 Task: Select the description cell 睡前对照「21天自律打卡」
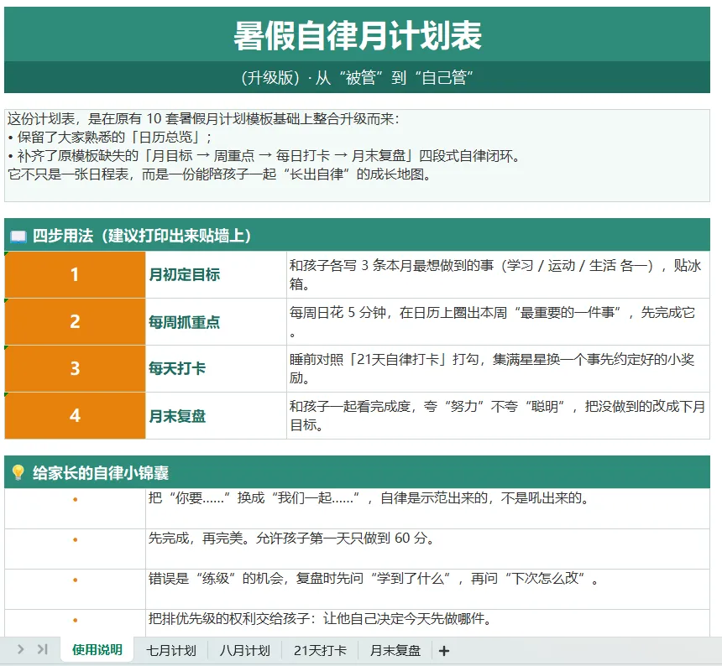click(498, 368)
